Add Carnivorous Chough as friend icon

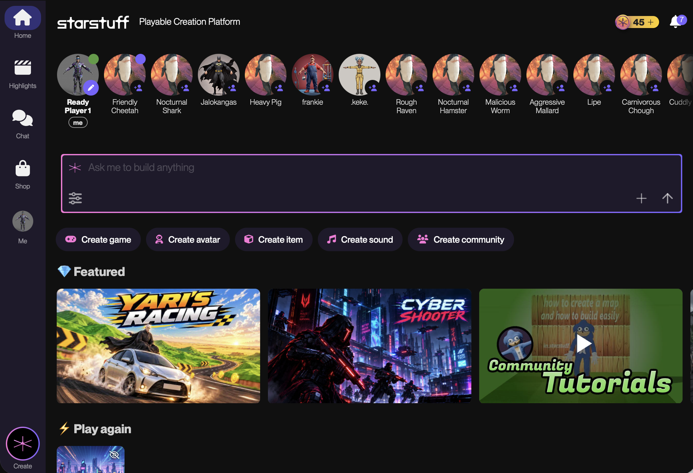654,88
